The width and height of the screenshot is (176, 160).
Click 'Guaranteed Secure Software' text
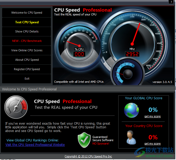click(103, 139)
